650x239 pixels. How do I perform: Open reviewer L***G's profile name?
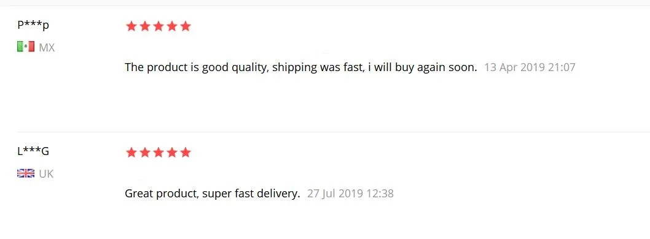tap(33, 151)
